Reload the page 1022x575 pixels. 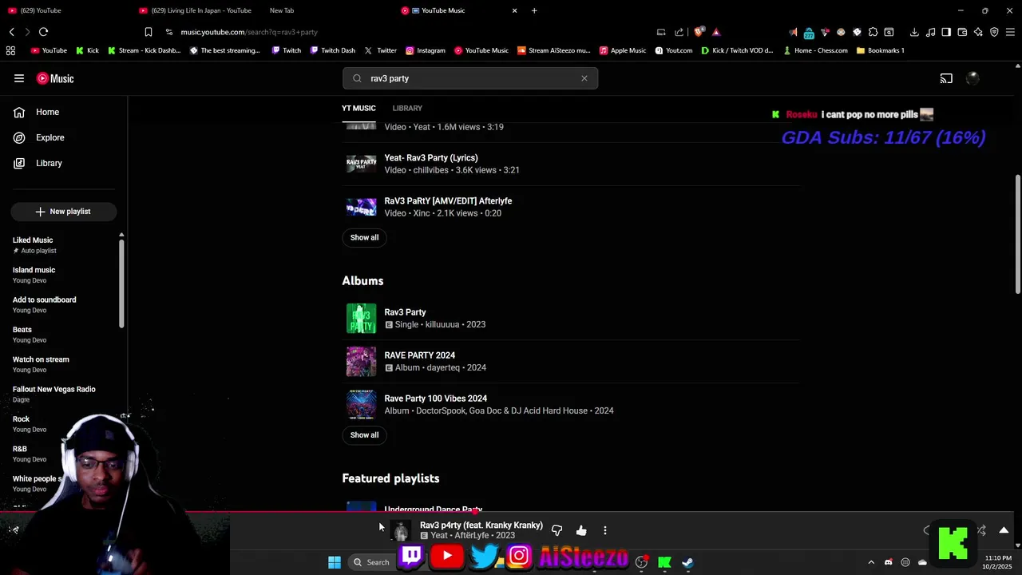point(43,32)
